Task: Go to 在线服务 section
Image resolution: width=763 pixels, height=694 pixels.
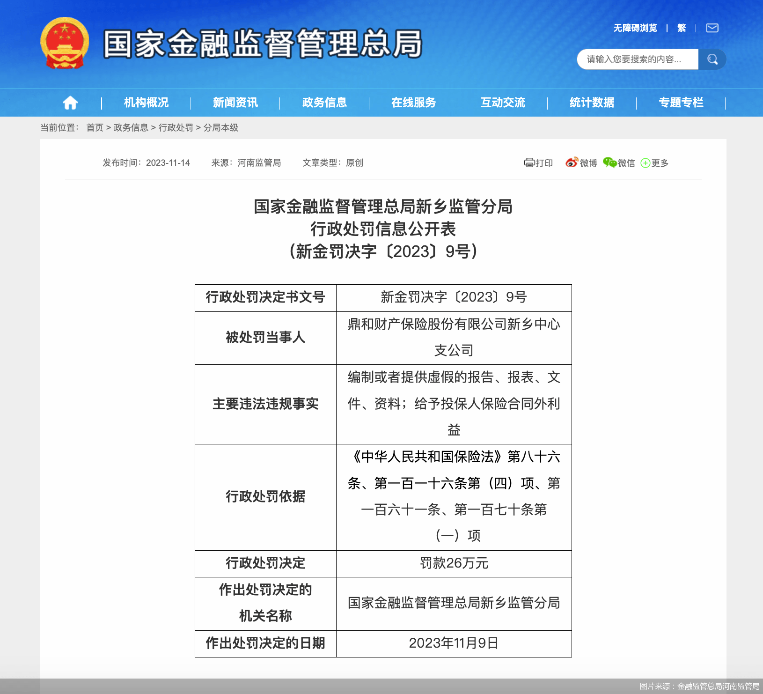Action: 413,103
